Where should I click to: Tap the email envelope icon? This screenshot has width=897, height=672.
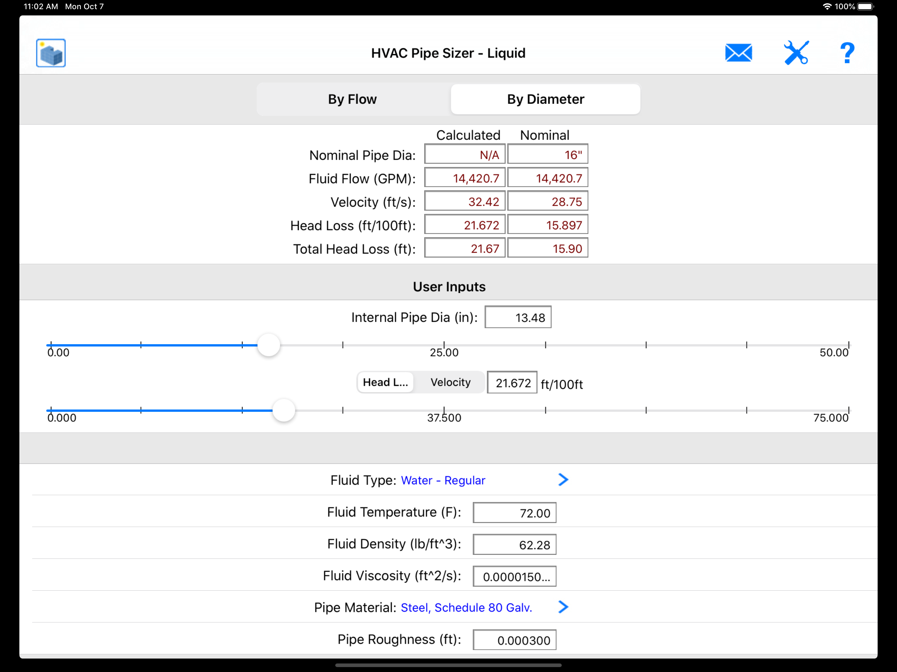(x=738, y=53)
